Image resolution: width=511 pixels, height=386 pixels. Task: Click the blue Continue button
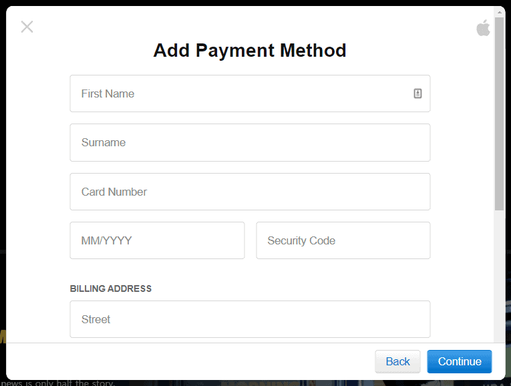[x=460, y=361]
